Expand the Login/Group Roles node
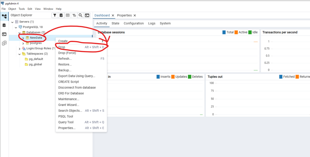The image size is (310, 157). [20, 49]
